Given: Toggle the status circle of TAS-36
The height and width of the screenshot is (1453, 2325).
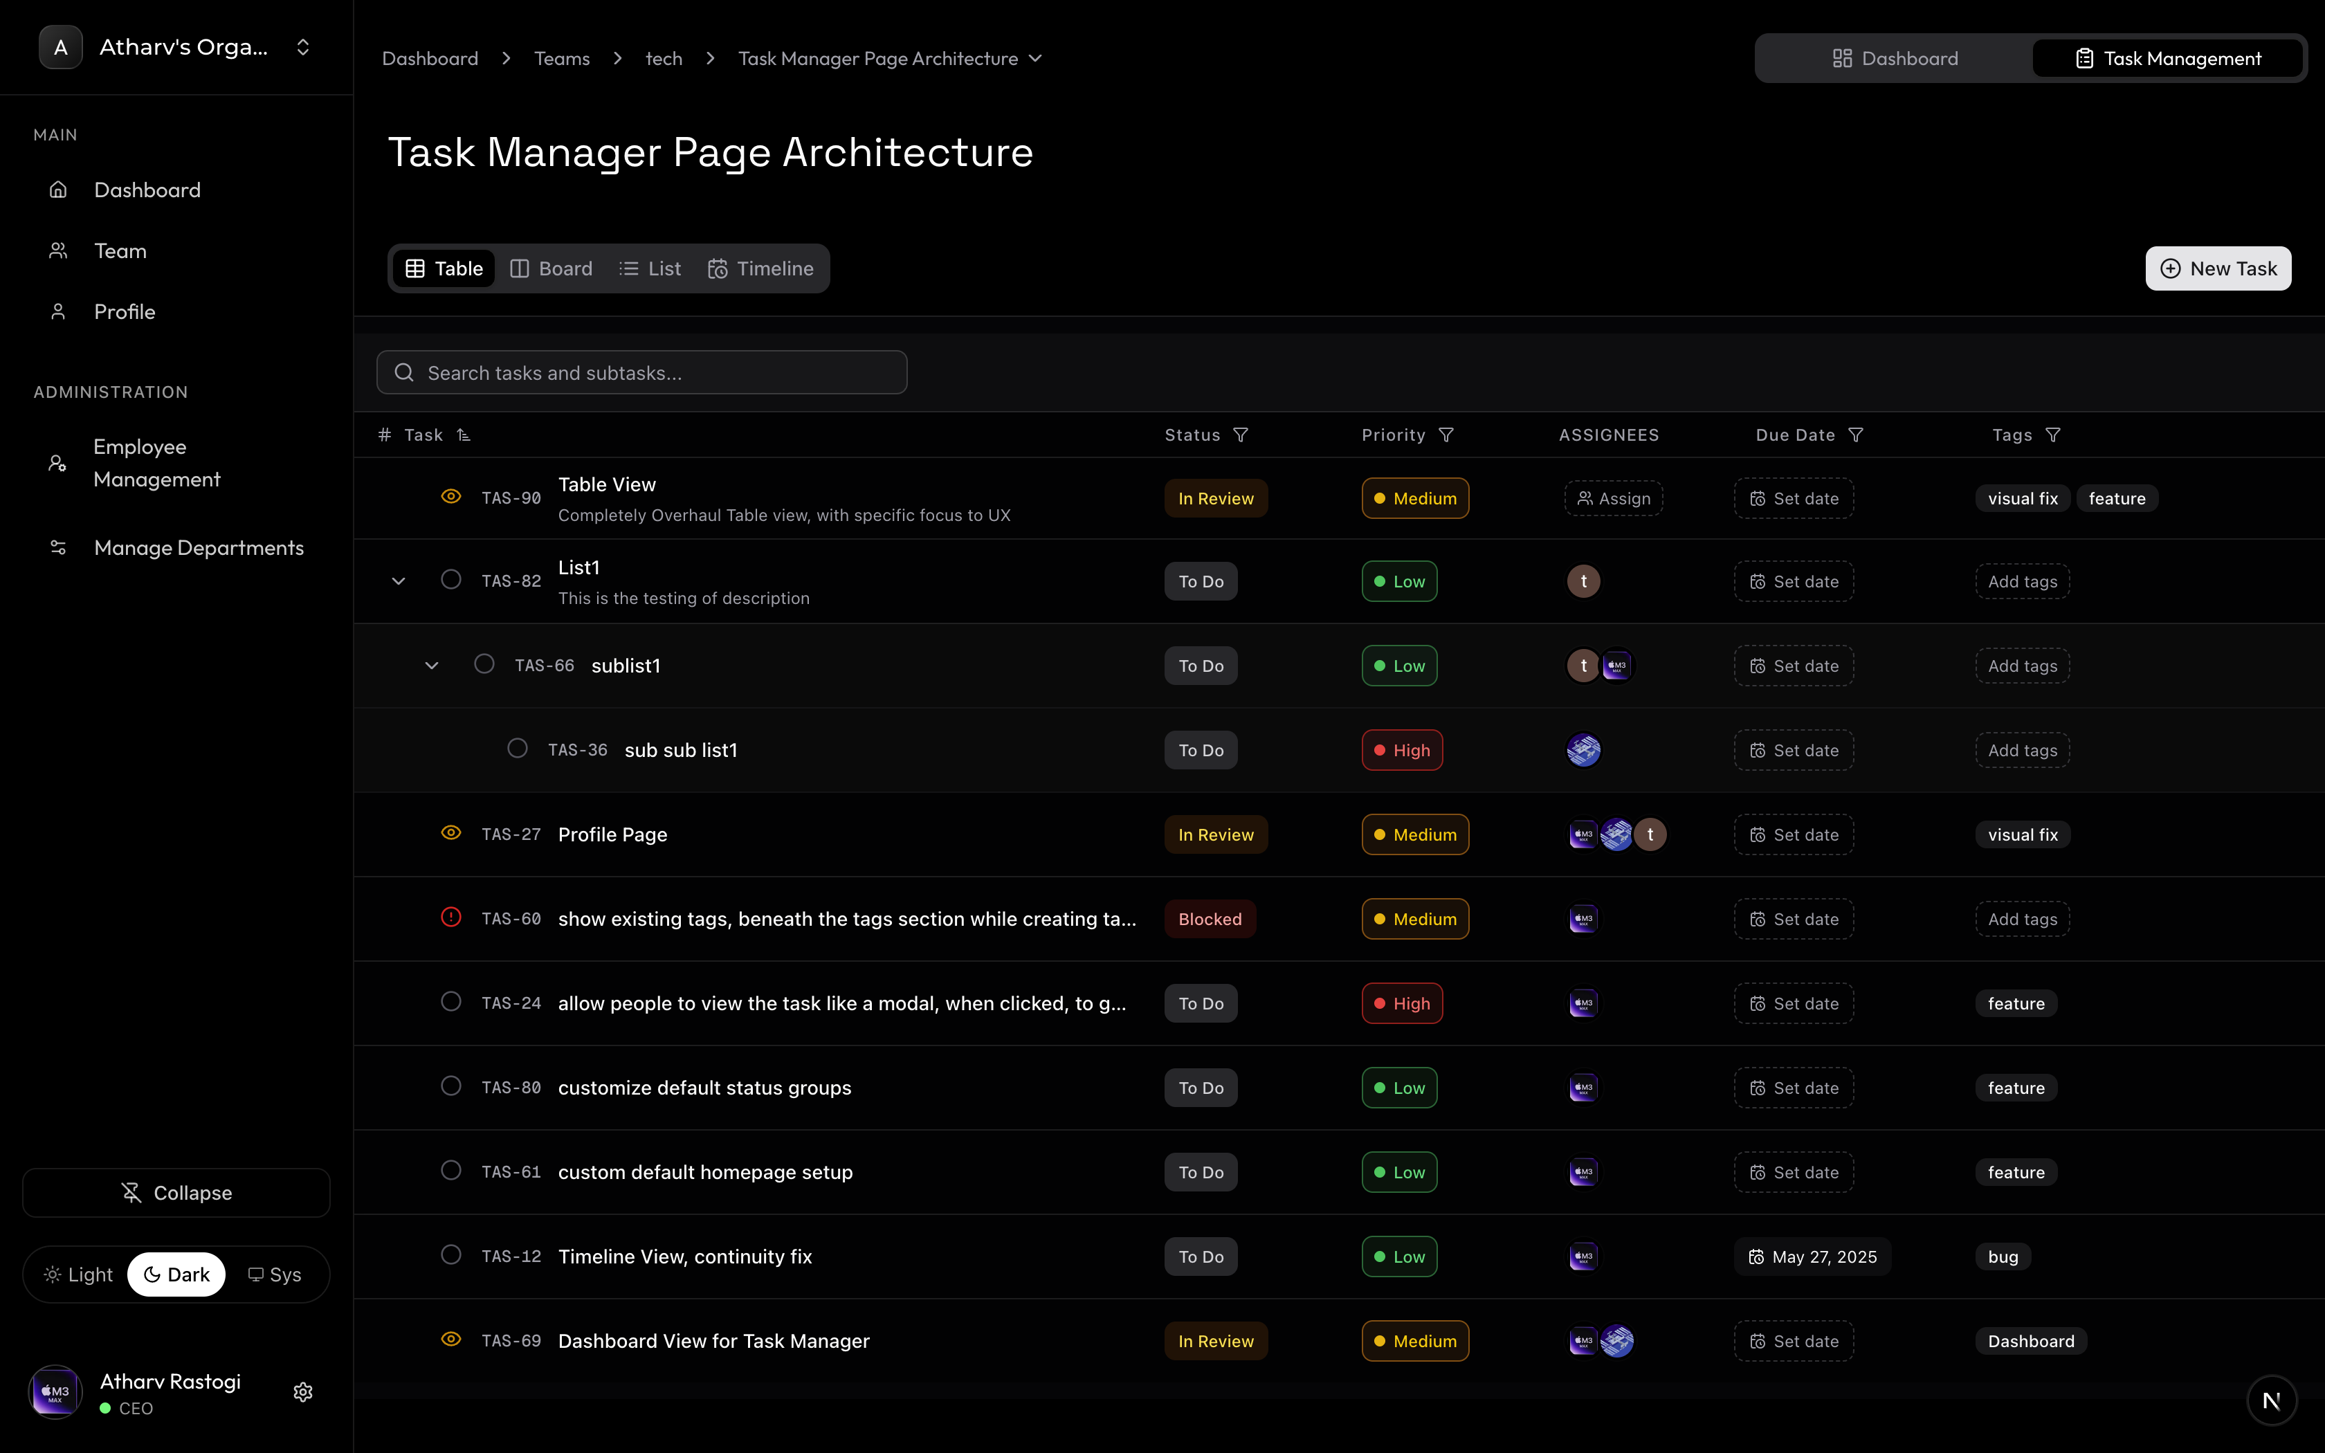Looking at the screenshot, I should 517,749.
